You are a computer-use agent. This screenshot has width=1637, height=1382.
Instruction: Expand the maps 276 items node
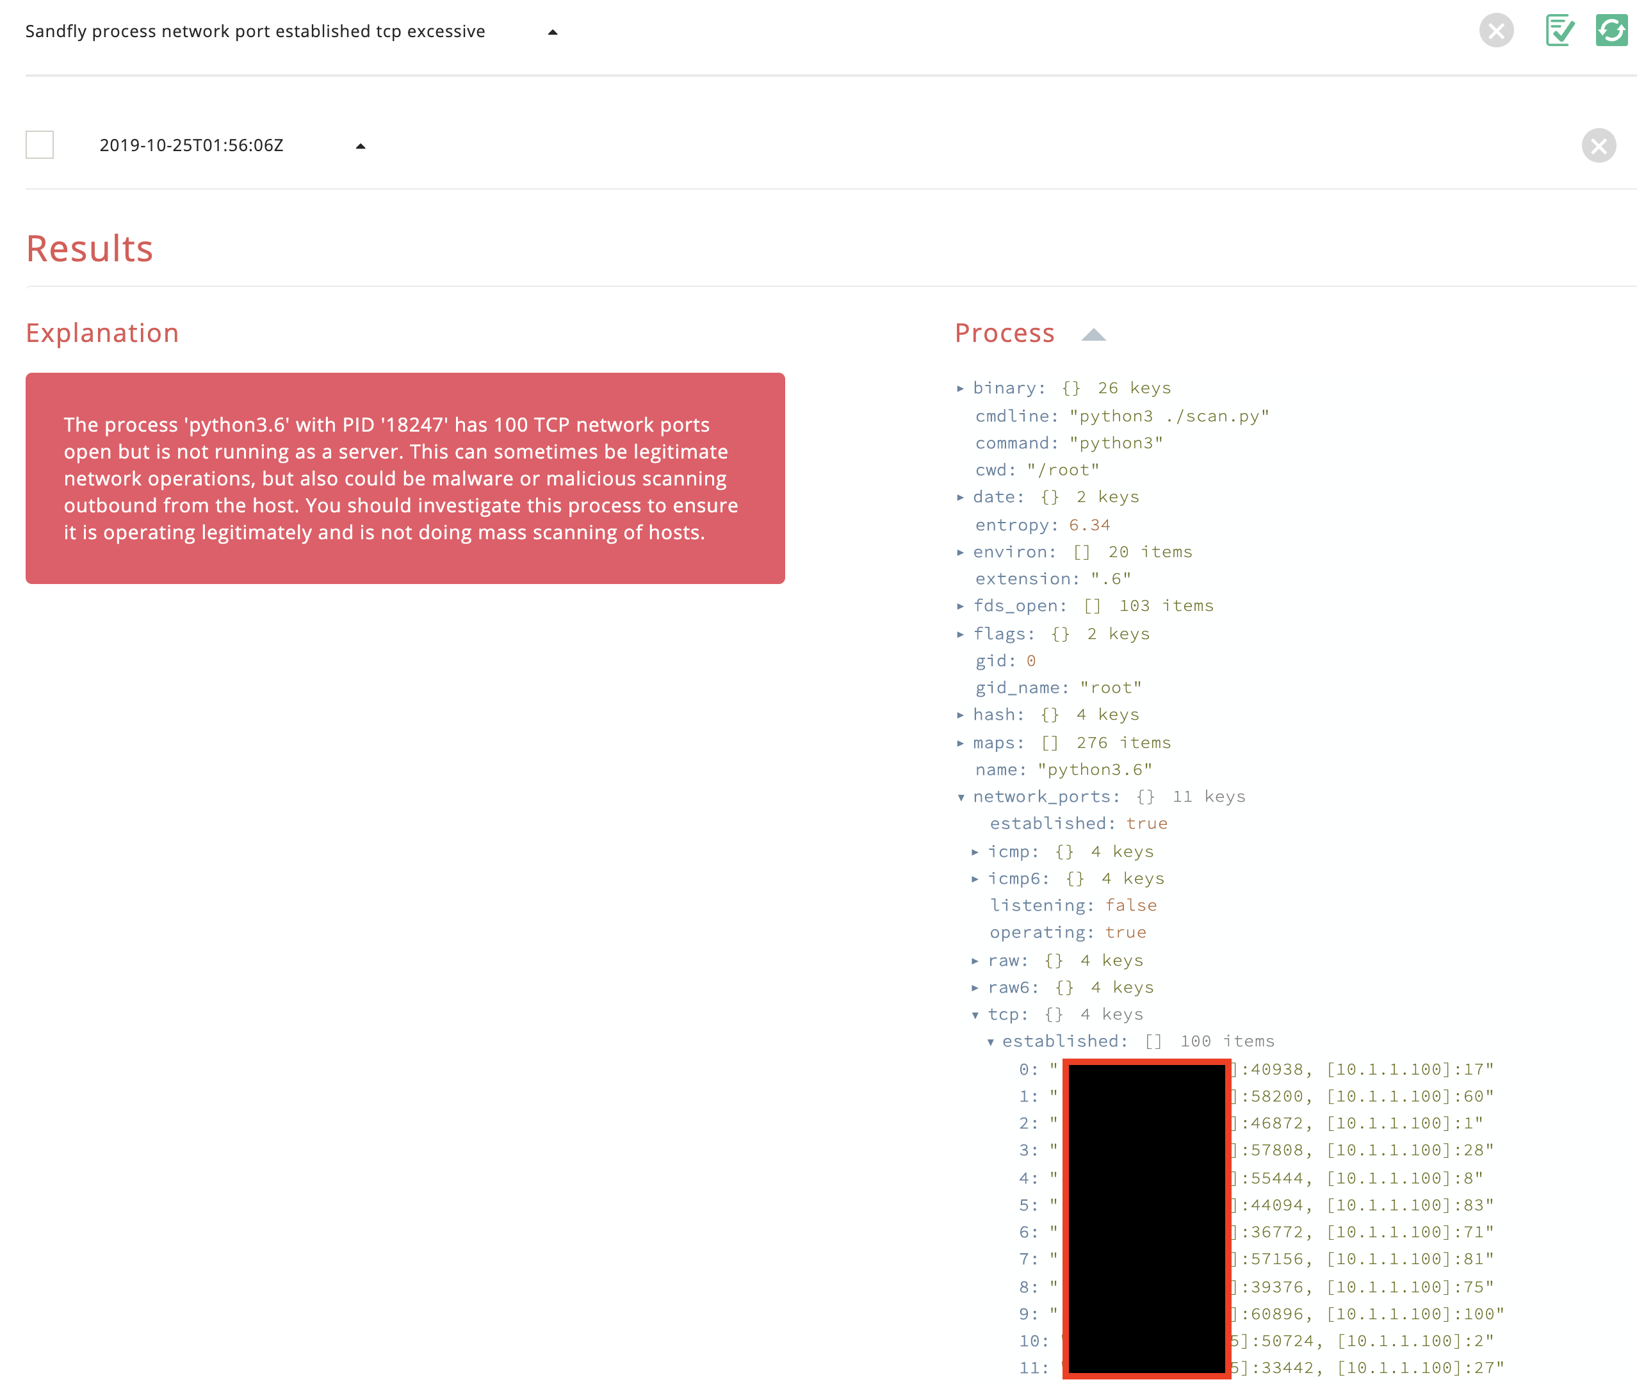(x=960, y=744)
